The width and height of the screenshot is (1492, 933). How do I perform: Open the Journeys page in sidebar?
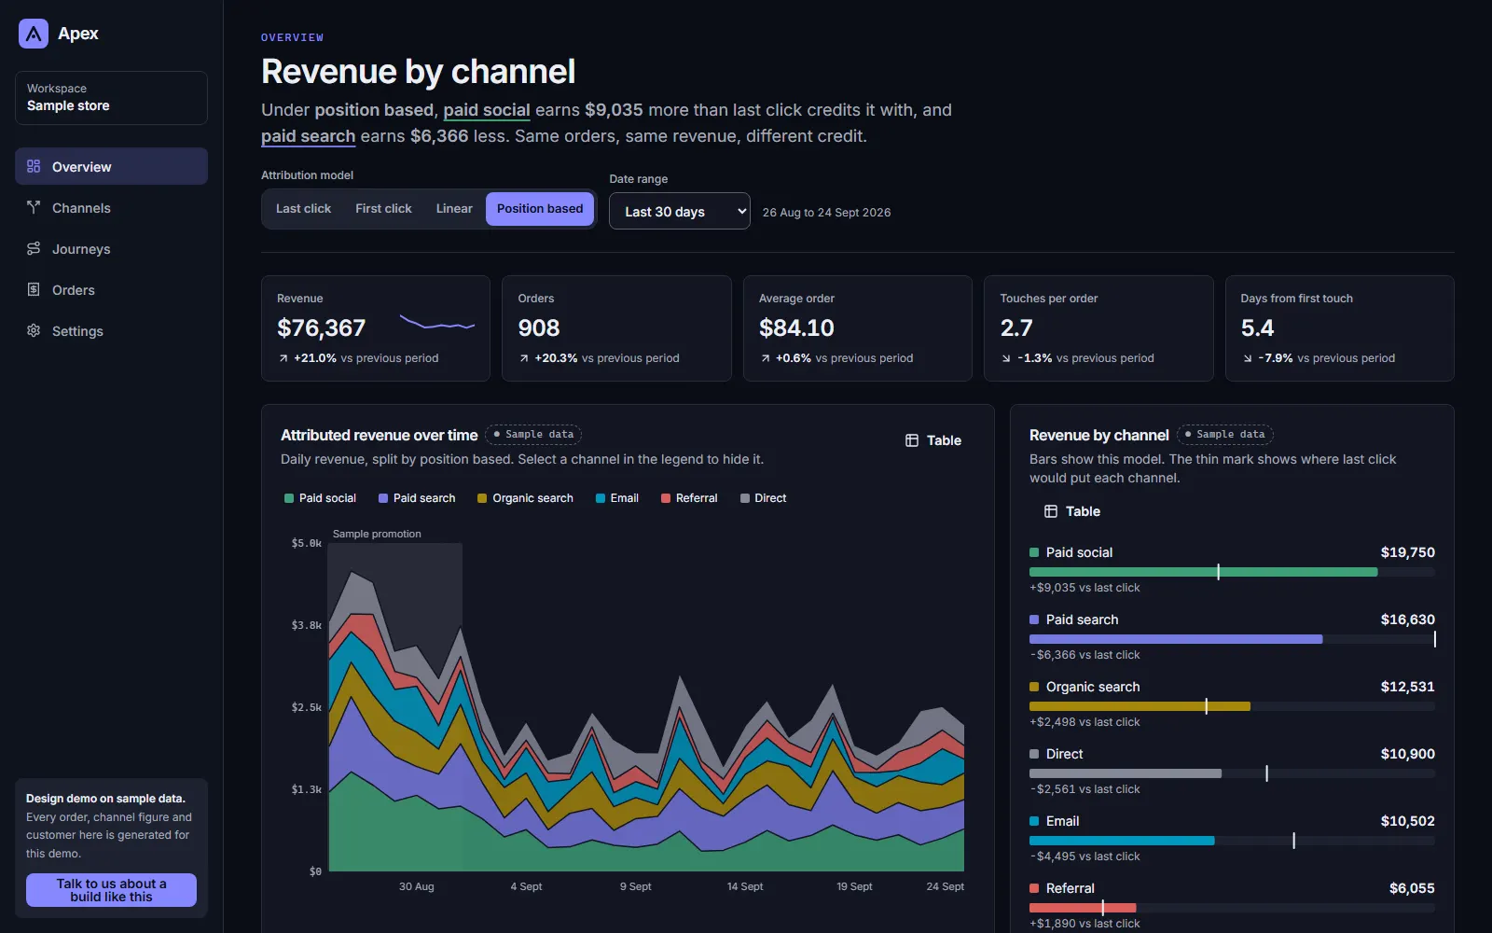[111, 248]
